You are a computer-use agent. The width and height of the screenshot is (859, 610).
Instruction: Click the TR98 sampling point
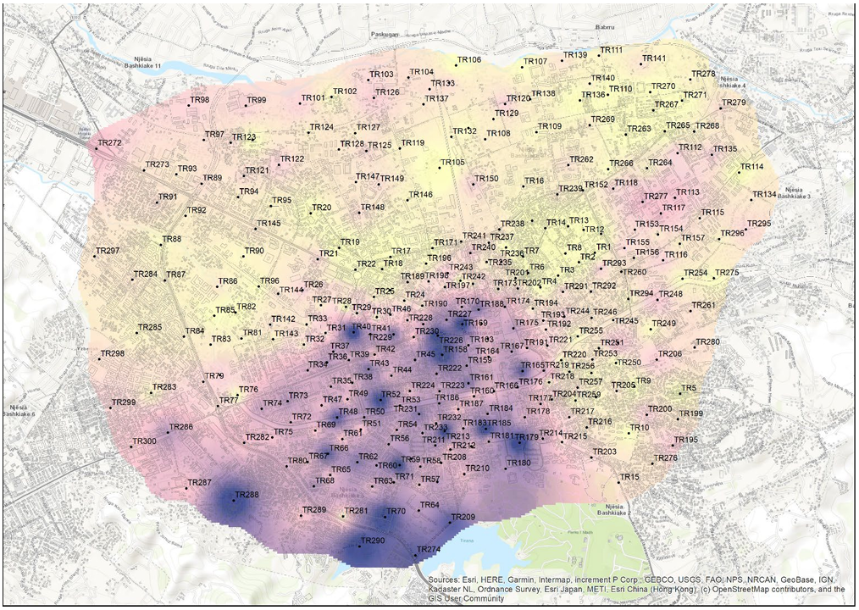tap(188, 104)
